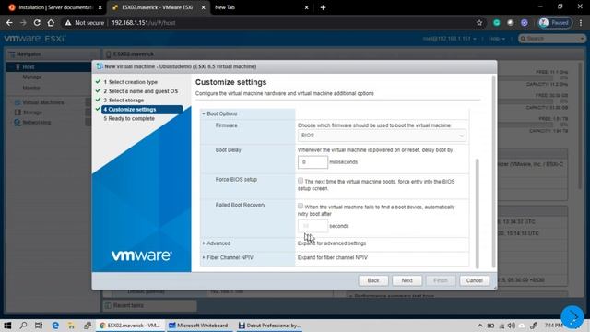Open Task View in taskbar
The height and width of the screenshot is (332, 590).
[x=39, y=326]
